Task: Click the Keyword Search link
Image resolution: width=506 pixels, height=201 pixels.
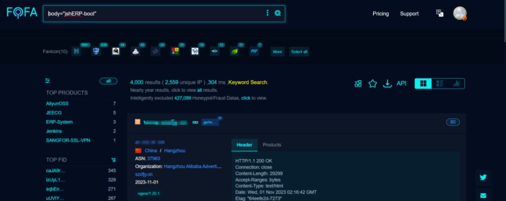Action: pyautogui.click(x=248, y=82)
